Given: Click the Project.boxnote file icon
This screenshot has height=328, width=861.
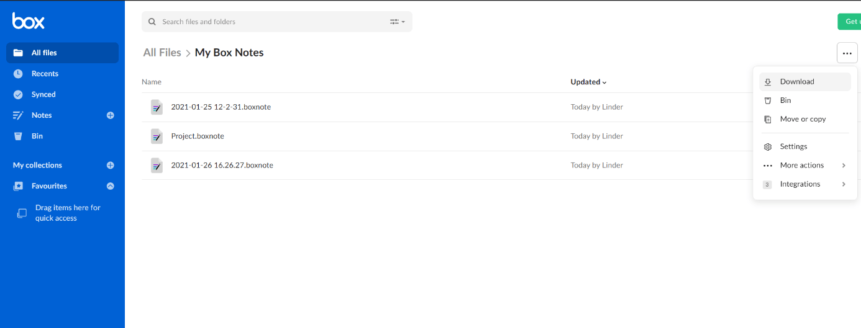Looking at the screenshot, I should (x=157, y=136).
